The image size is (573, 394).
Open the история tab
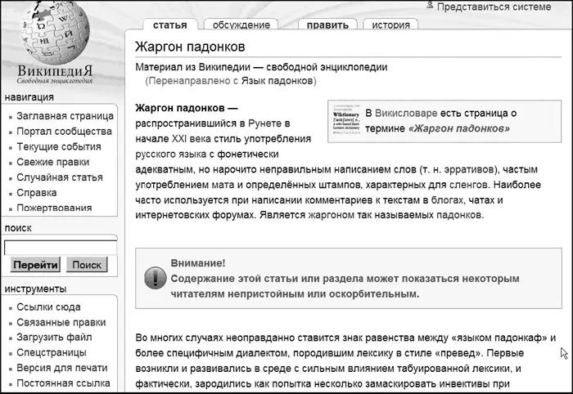pos(391,25)
